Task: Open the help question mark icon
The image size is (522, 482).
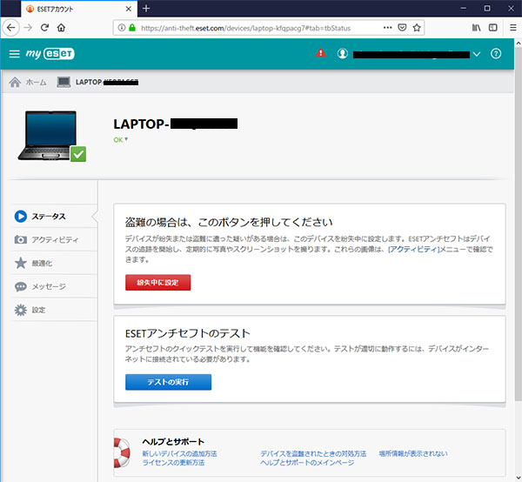Action: pos(495,54)
